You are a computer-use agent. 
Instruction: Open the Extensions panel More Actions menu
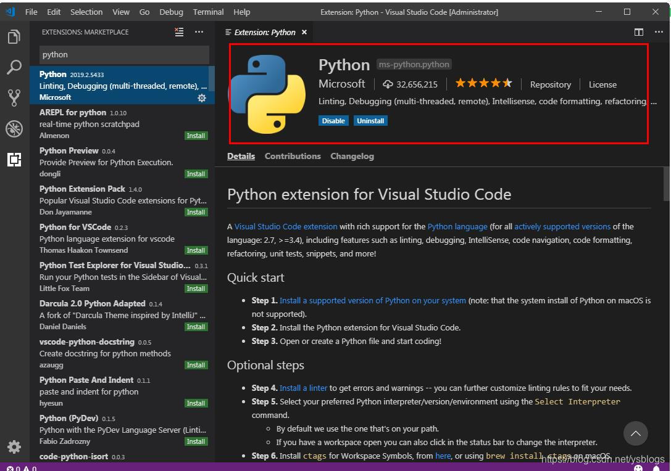(199, 32)
